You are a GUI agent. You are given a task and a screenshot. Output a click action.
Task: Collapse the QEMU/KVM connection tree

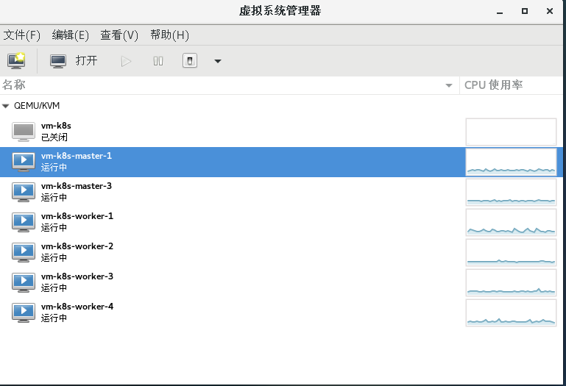(7, 106)
